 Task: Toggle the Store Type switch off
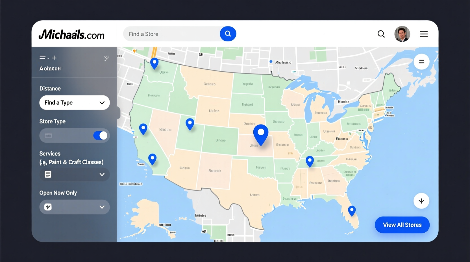[100, 136]
